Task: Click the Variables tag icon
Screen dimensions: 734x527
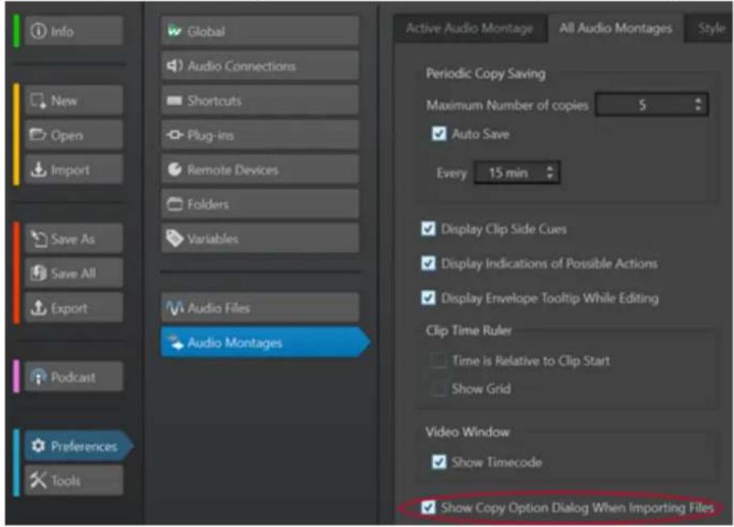Action: coord(174,238)
